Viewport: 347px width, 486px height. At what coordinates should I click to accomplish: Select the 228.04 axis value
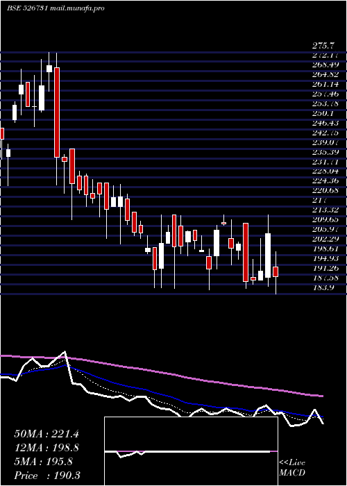[x=325, y=171]
